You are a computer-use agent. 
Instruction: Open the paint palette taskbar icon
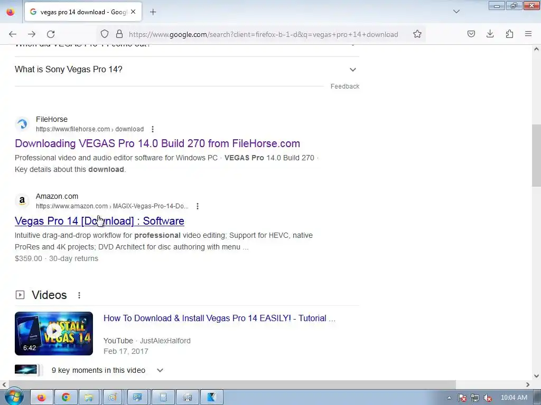pos(113,398)
